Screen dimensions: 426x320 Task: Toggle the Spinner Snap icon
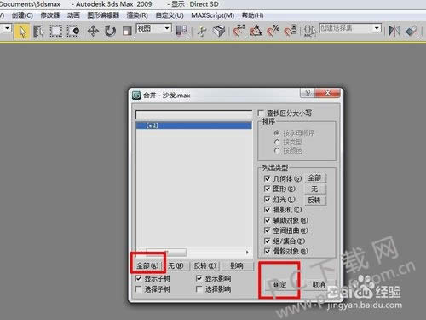(291, 31)
